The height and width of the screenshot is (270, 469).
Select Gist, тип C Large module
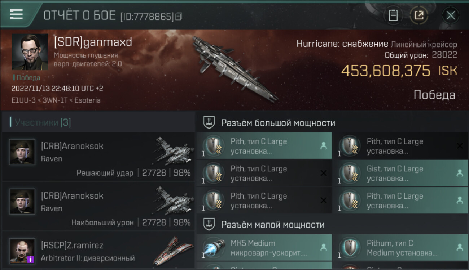tap(400, 174)
